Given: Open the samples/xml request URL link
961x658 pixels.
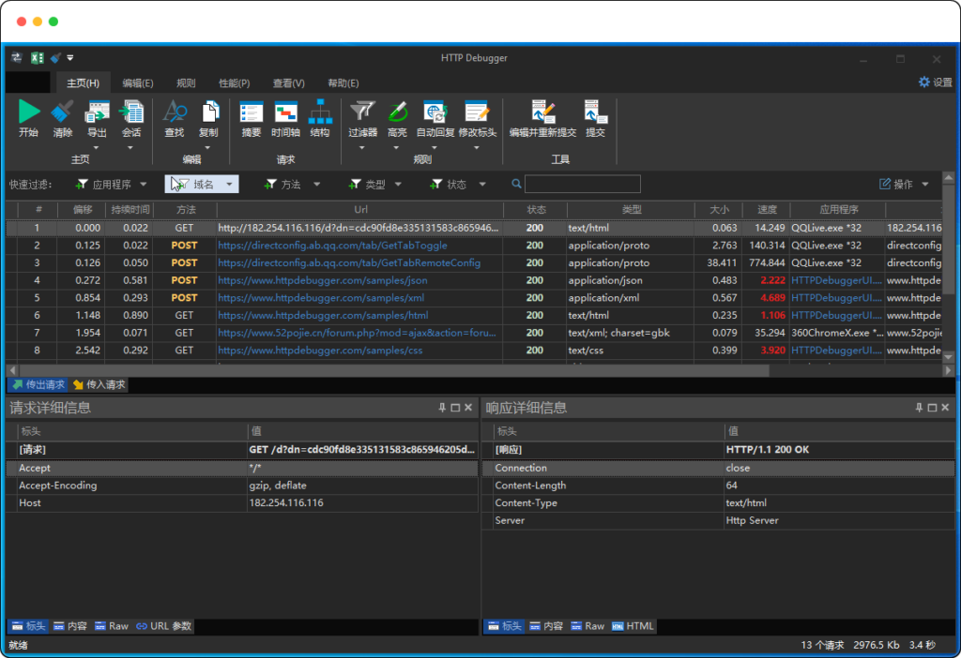Looking at the screenshot, I should pos(321,297).
